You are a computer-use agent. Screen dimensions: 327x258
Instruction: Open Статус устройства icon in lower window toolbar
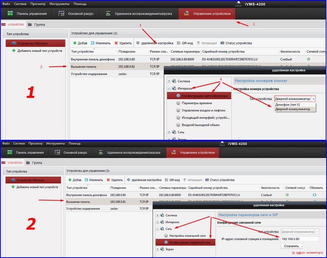[x=207, y=180]
